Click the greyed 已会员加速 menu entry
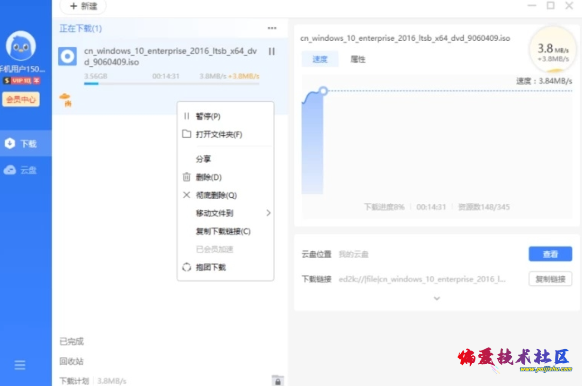The image size is (582, 386). pyautogui.click(x=225, y=249)
